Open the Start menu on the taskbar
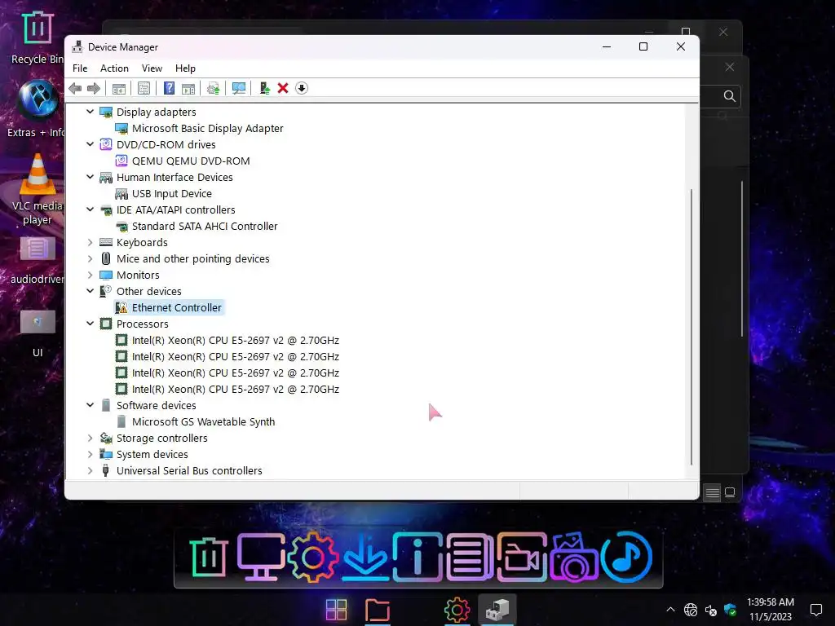Screen dimensions: 835x626 click(x=337, y=610)
